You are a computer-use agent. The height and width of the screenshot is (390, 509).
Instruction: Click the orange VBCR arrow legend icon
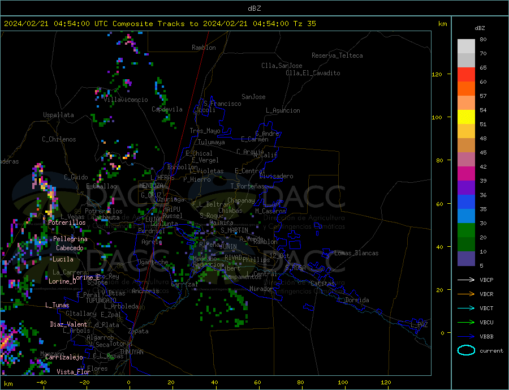pos(466,294)
